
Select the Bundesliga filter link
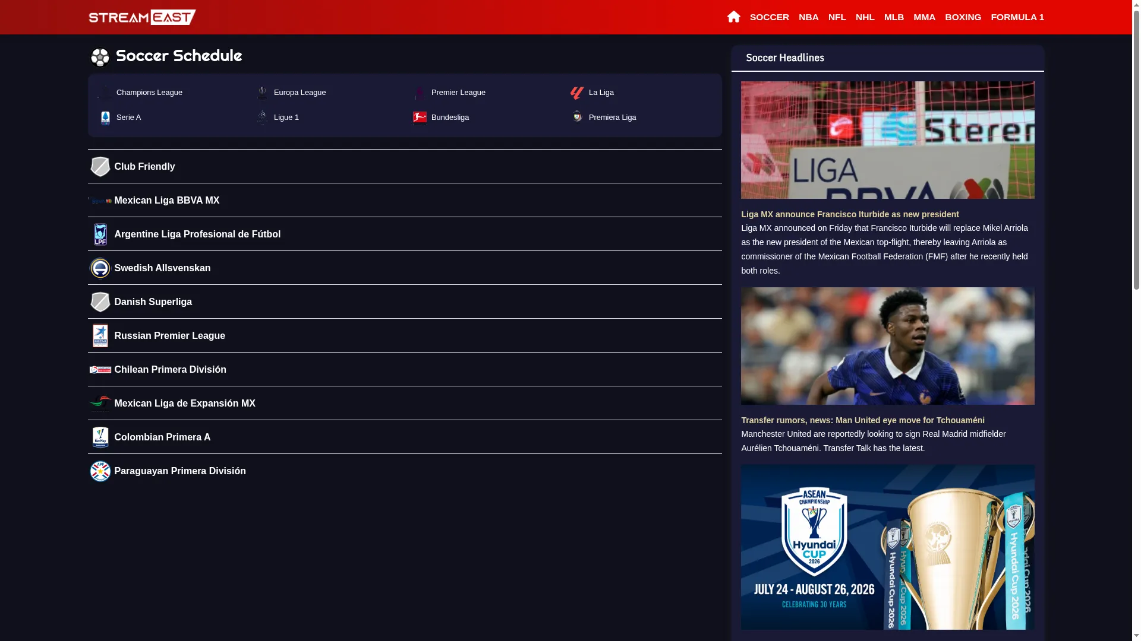point(450,118)
